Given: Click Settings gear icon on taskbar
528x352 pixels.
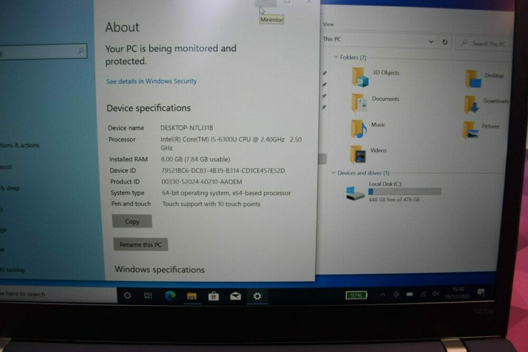Looking at the screenshot, I should tap(257, 296).
